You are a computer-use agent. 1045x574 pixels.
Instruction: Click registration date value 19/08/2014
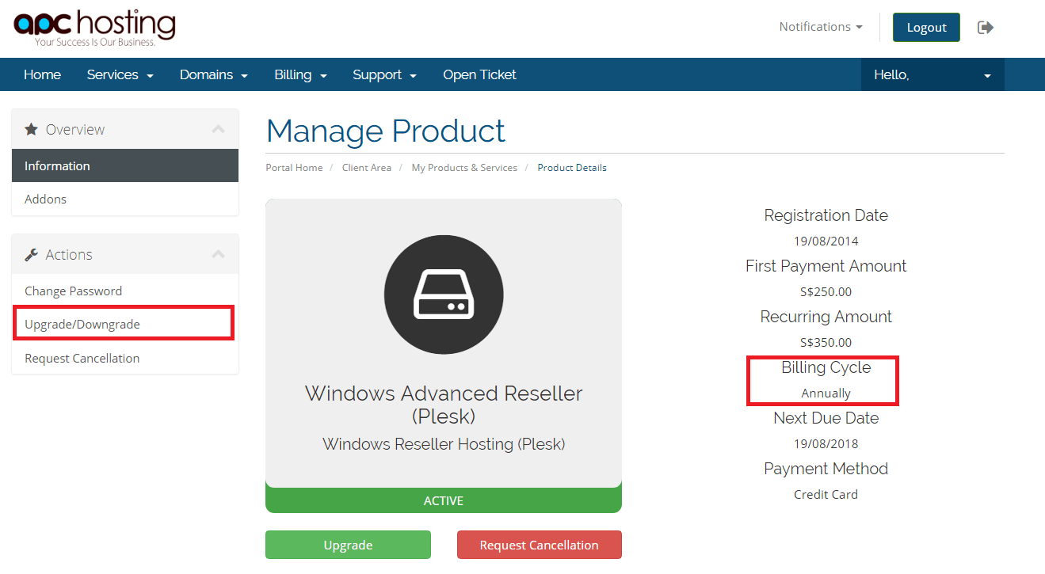[x=826, y=241]
